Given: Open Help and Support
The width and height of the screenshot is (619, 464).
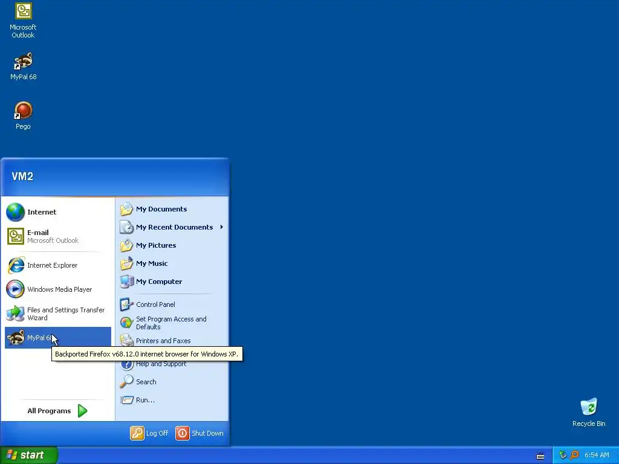Looking at the screenshot, I should click(x=172, y=364).
